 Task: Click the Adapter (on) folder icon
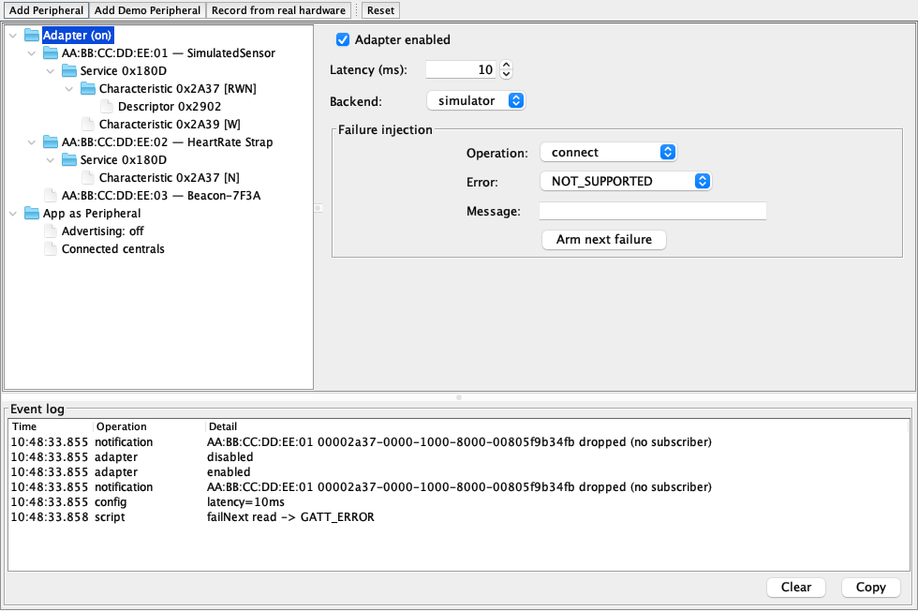pyautogui.click(x=32, y=36)
